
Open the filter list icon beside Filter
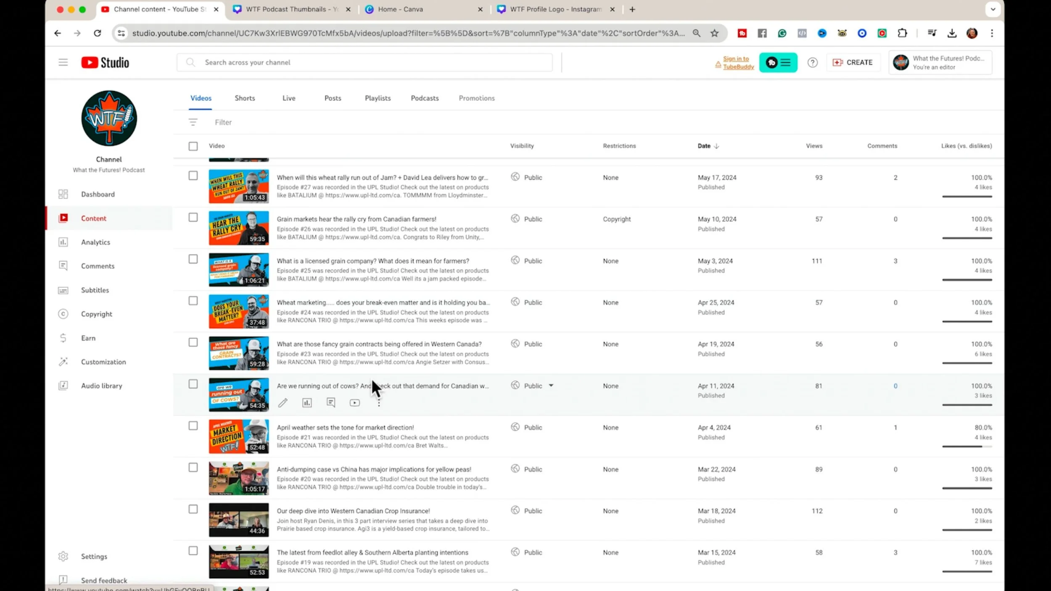(193, 122)
